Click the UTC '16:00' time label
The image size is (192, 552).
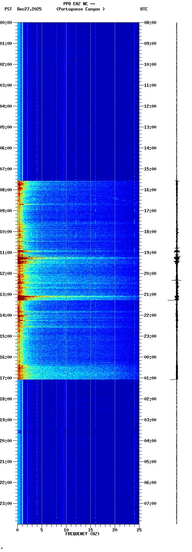click(150, 190)
